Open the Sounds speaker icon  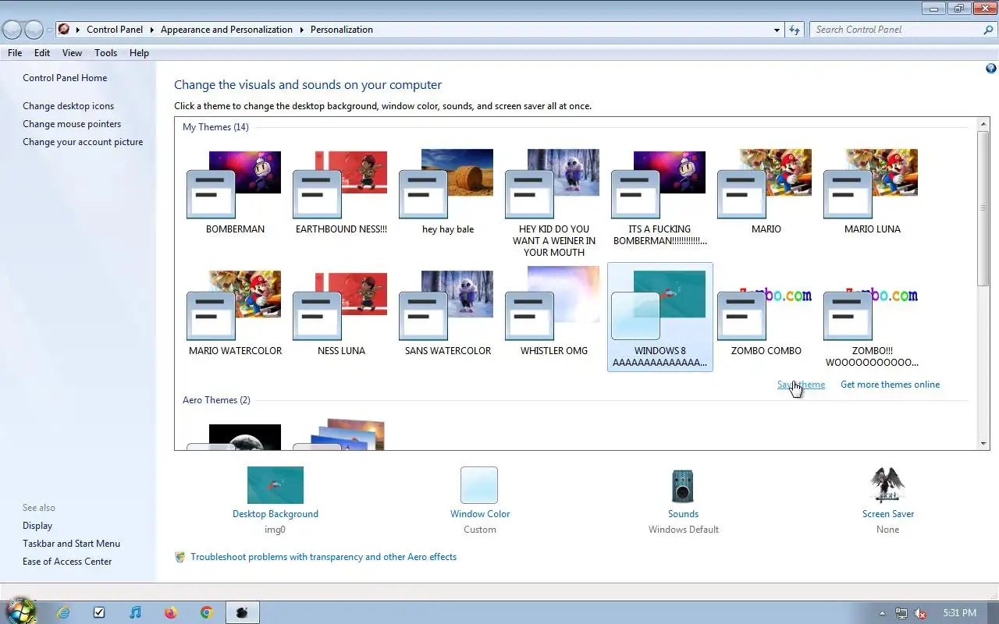point(683,485)
